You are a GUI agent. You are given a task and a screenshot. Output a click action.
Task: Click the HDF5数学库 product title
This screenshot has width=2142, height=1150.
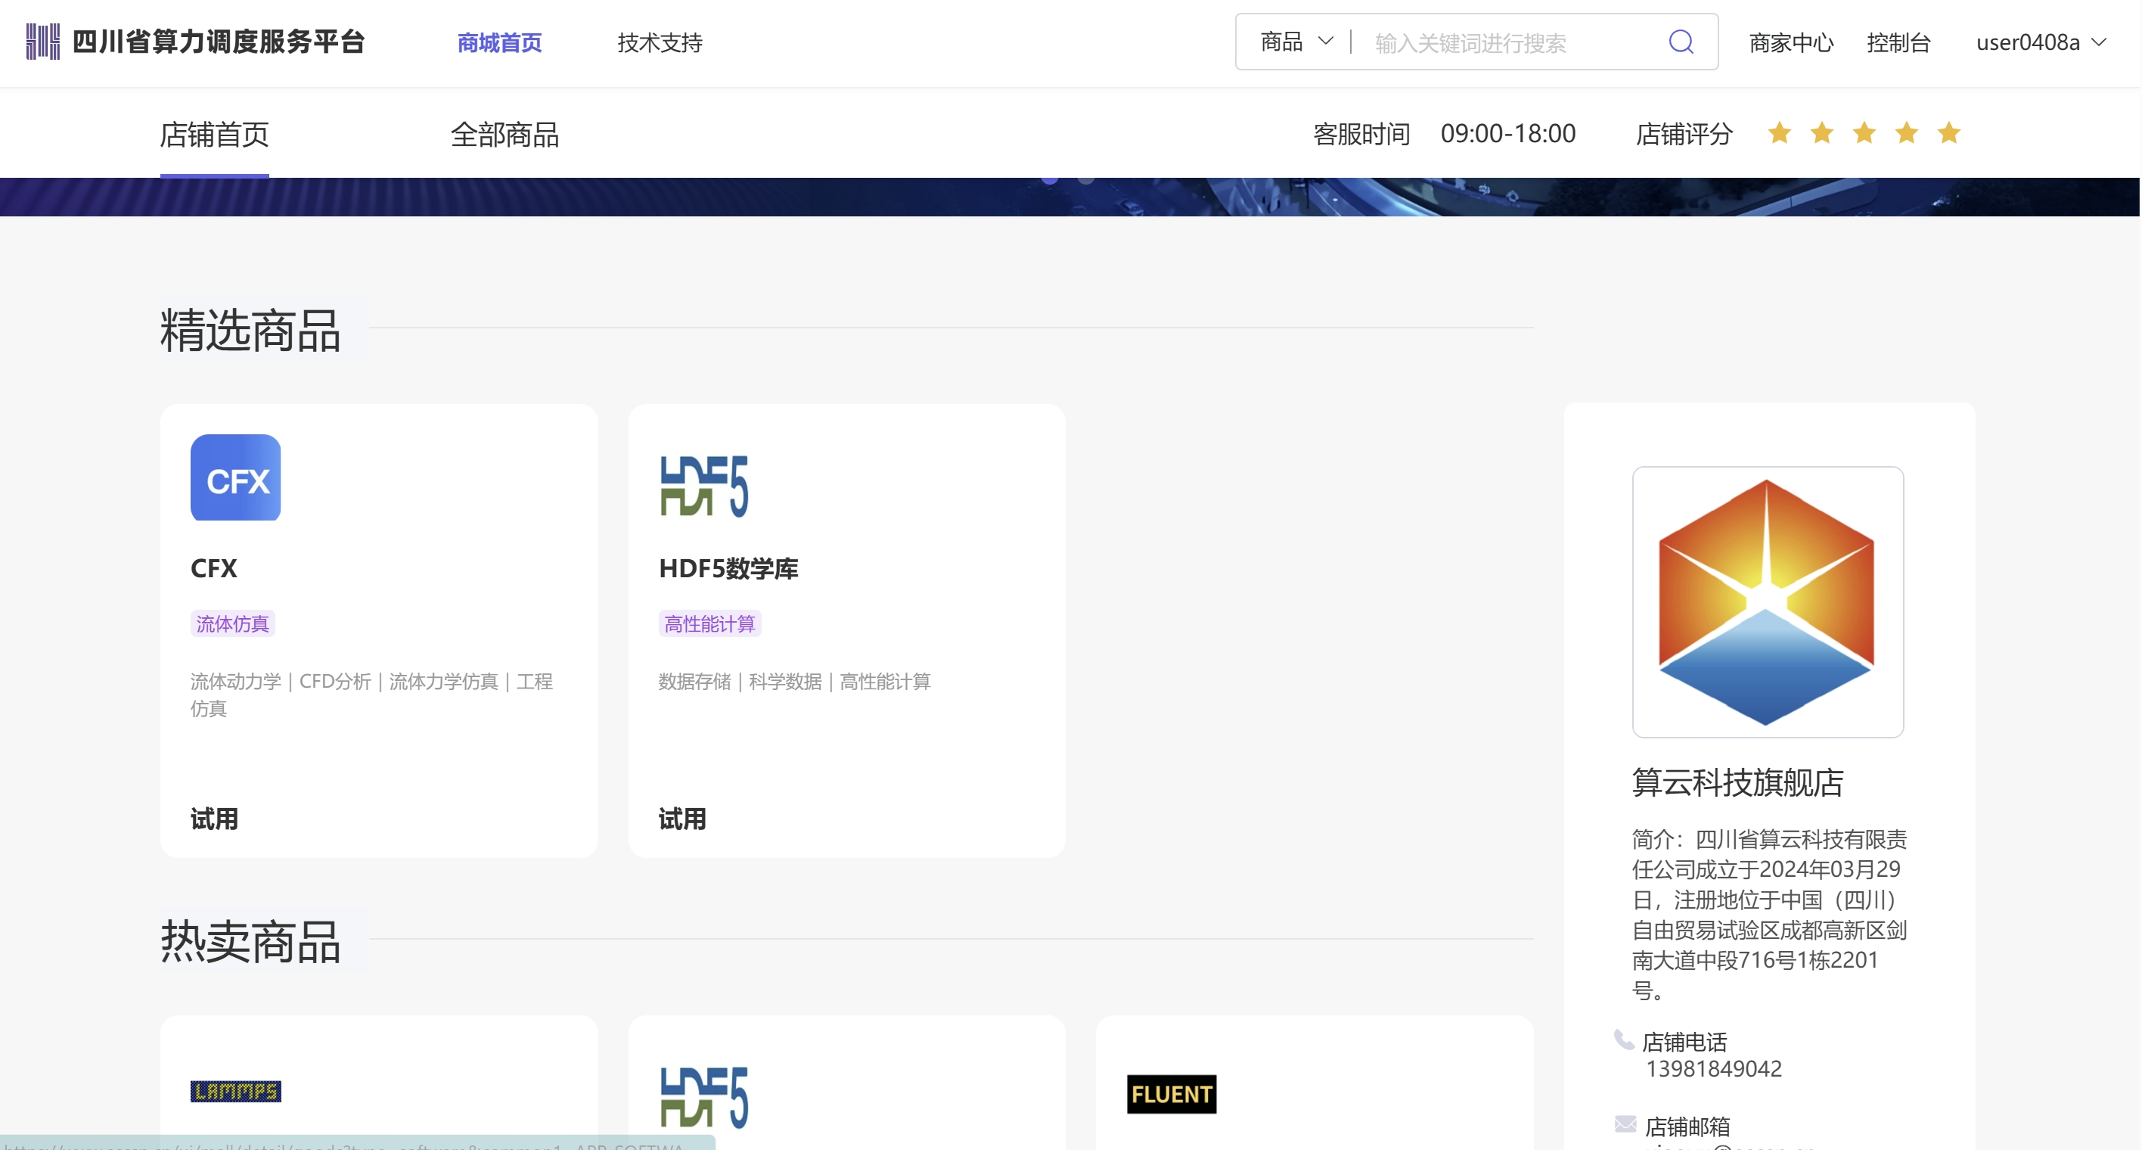click(x=728, y=568)
